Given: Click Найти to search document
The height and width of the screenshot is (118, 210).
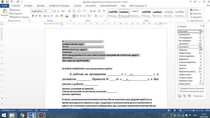Looking at the screenshot, I should pyautogui.click(x=195, y=10).
